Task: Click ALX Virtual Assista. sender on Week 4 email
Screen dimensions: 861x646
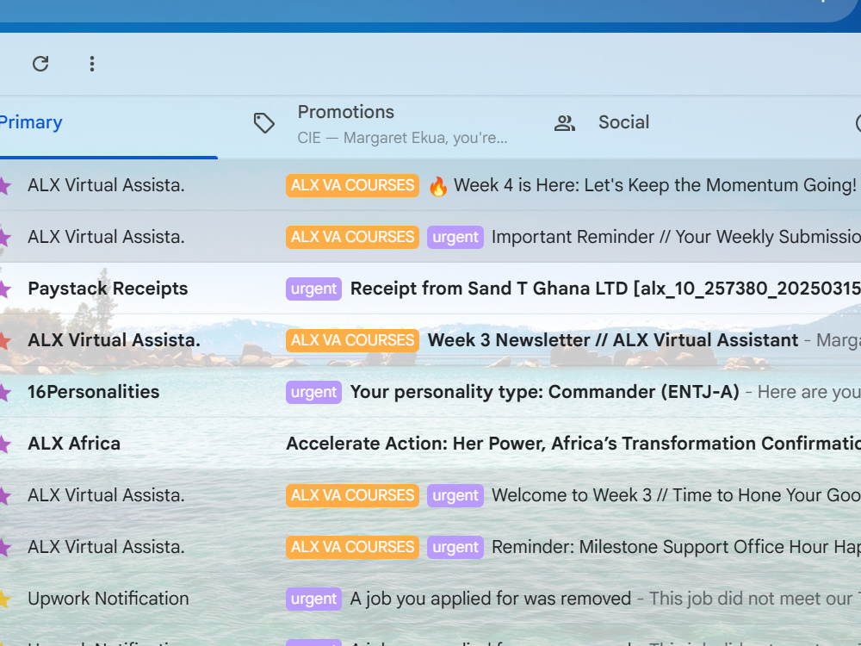Action: click(x=106, y=186)
